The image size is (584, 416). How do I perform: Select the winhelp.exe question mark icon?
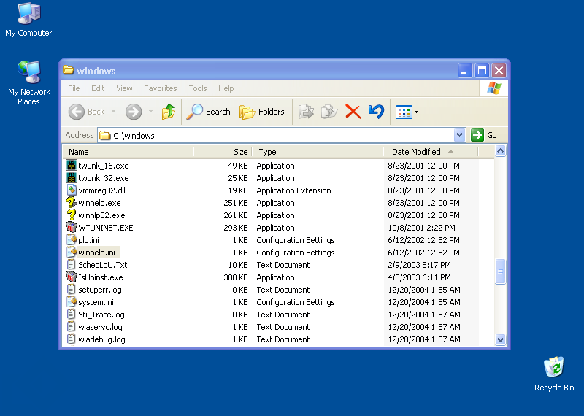point(71,203)
